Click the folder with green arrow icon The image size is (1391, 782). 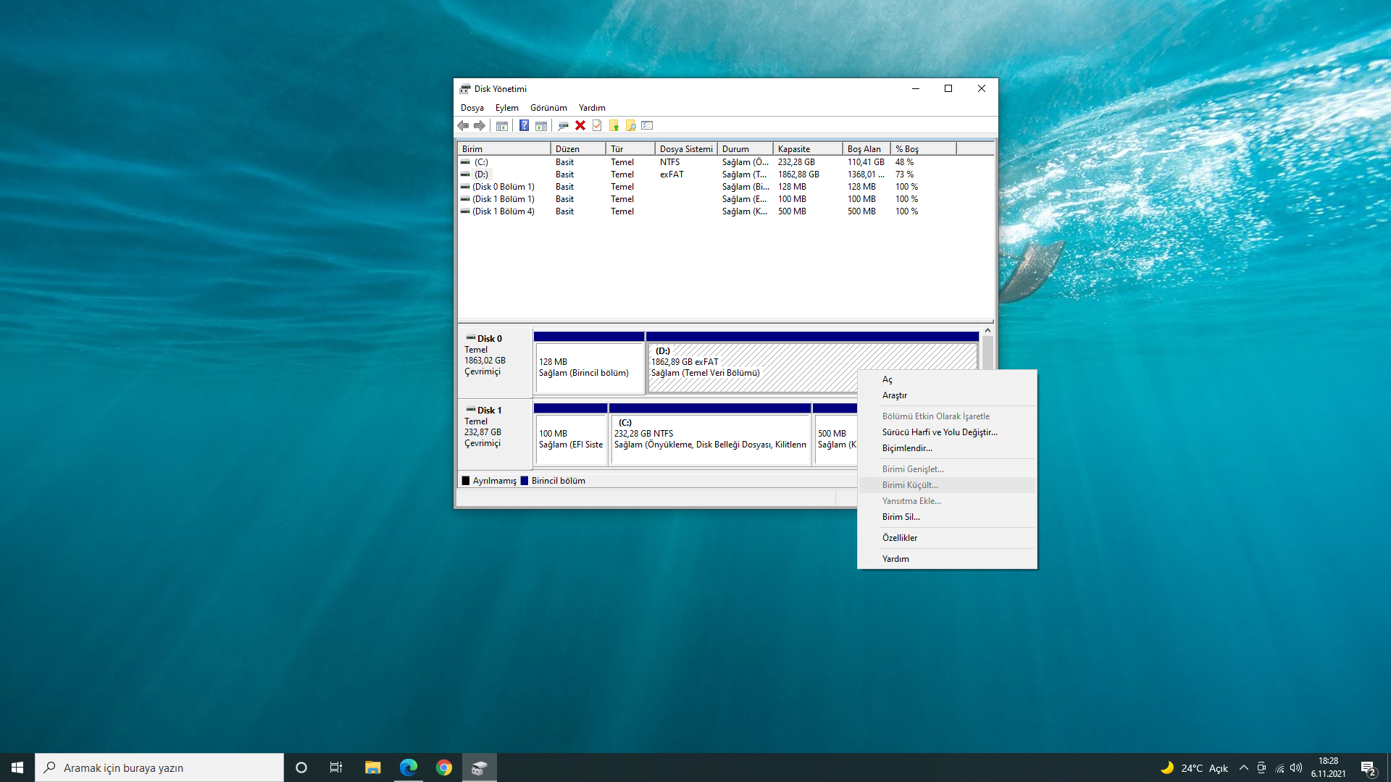pyautogui.click(x=614, y=125)
